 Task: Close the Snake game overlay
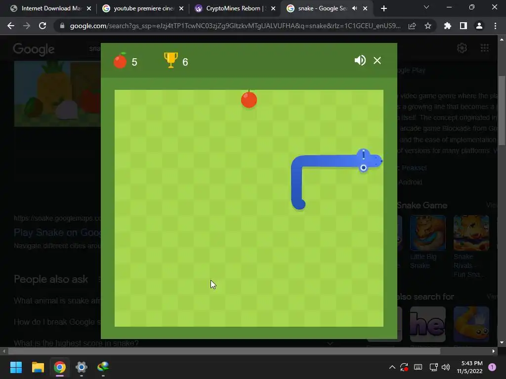click(x=377, y=61)
